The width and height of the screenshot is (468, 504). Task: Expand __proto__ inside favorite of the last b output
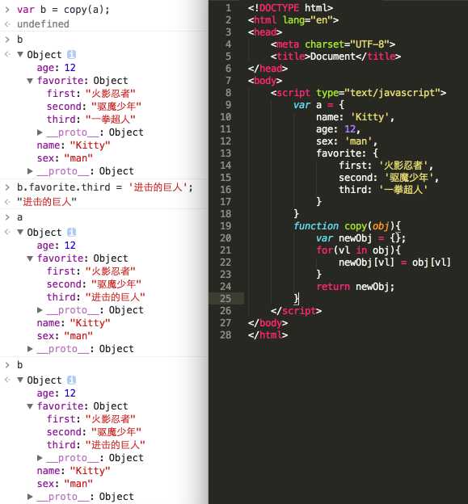pyautogui.click(x=40, y=458)
